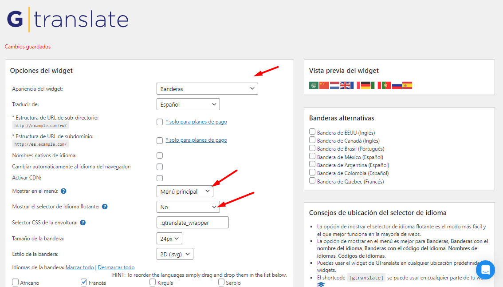Click the French flag in widget preview
The width and height of the screenshot is (503, 287).
click(355, 85)
